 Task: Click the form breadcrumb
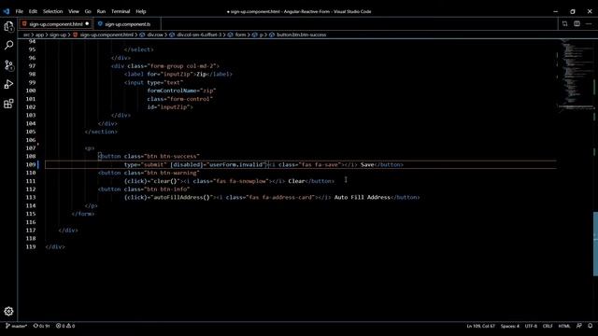(240, 35)
